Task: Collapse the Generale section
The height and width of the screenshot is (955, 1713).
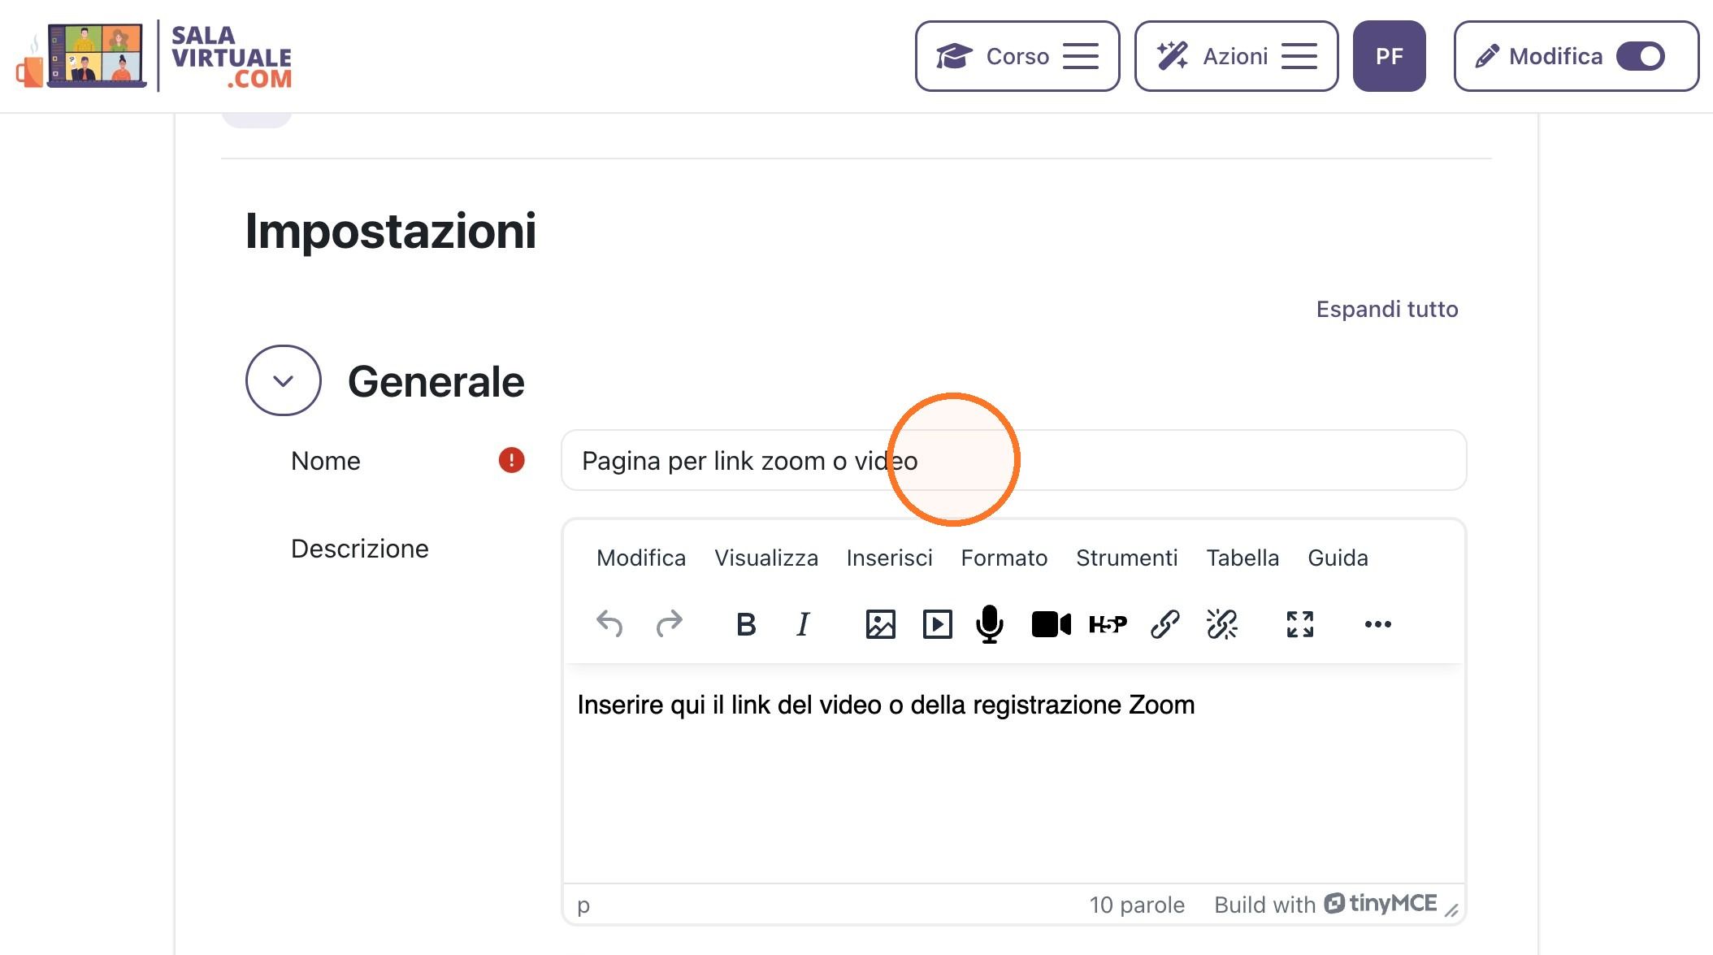Action: 283,380
